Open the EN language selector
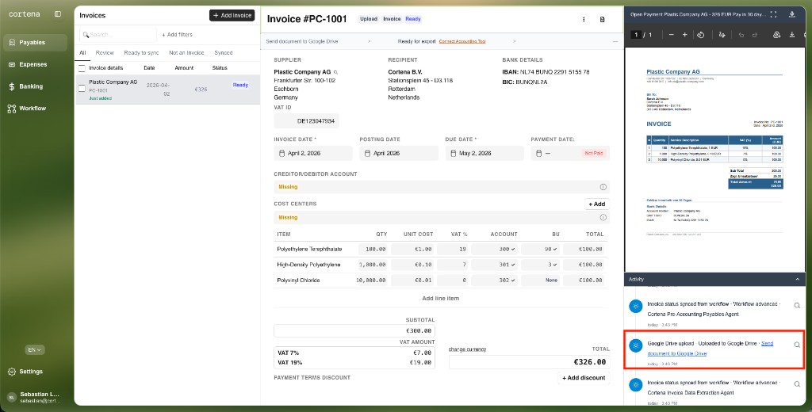 point(35,350)
